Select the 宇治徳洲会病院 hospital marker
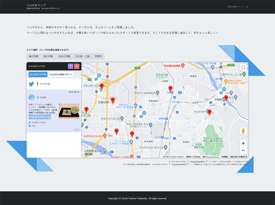 click(x=183, y=66)
